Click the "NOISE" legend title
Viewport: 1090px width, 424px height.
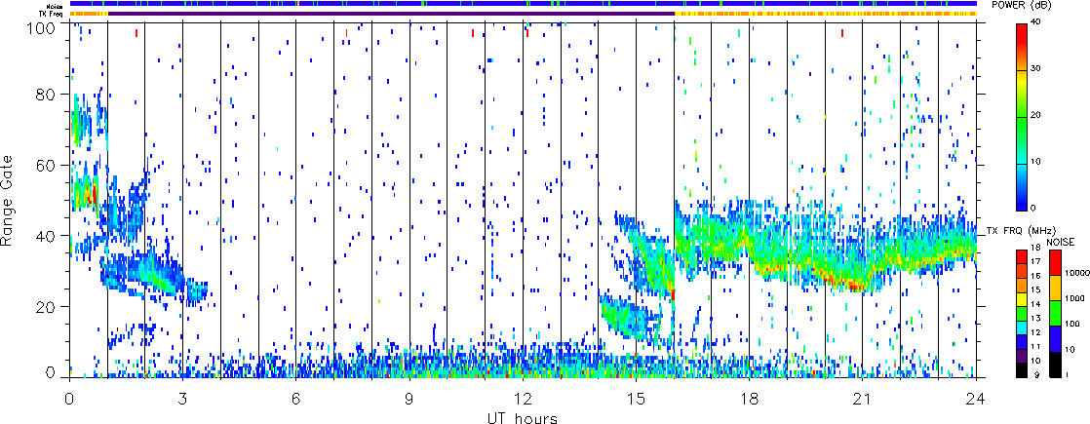pos(1060,242)
